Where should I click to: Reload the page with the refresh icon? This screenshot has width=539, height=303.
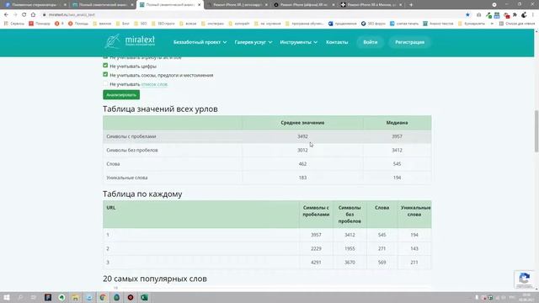[x=24, y=15]
